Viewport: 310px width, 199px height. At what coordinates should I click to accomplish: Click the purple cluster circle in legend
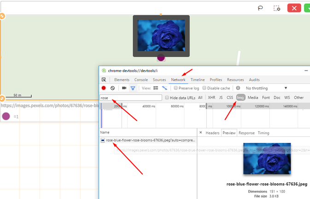click(x=6, y=116)
